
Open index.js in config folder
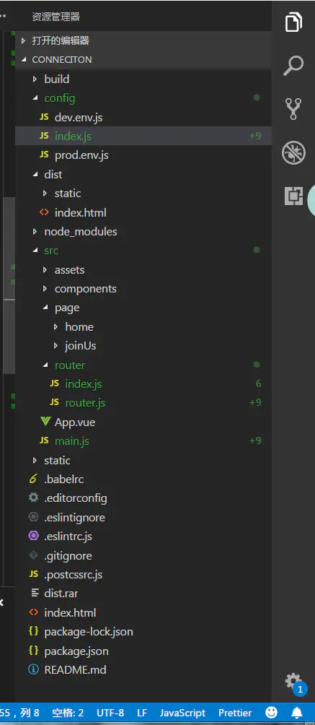click(143, 136)
